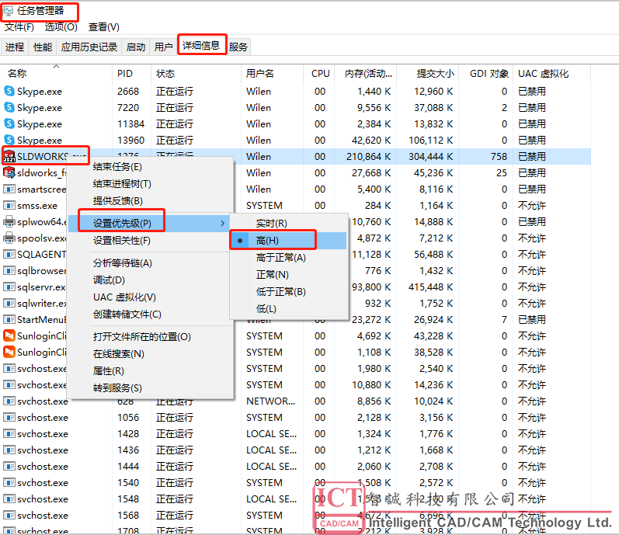This screenshot has height=535, width=619.
Task: Click the SQLAGENT process icon
Action: click(9, 255)
